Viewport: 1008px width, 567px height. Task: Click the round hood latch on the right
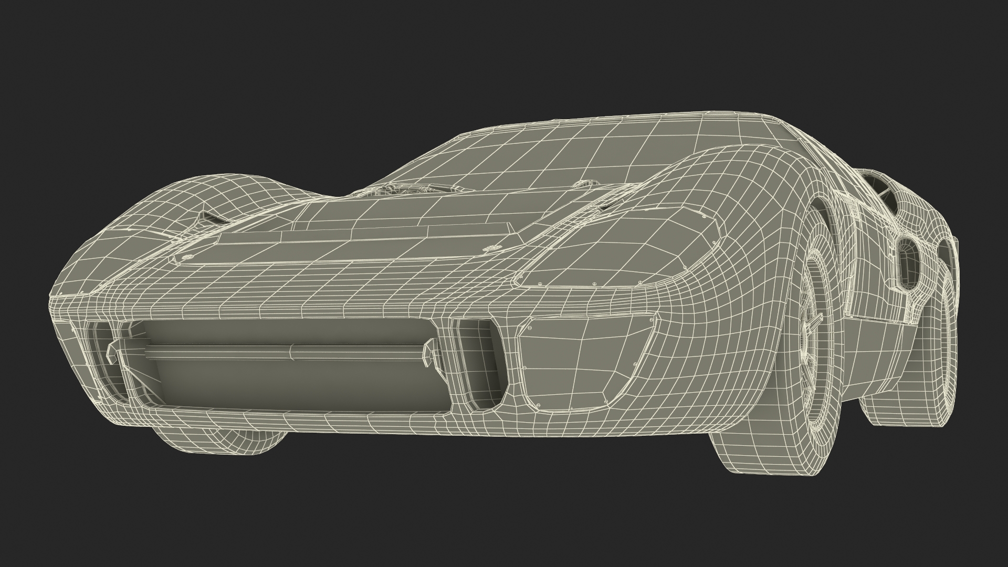click(x=491, y=247)
